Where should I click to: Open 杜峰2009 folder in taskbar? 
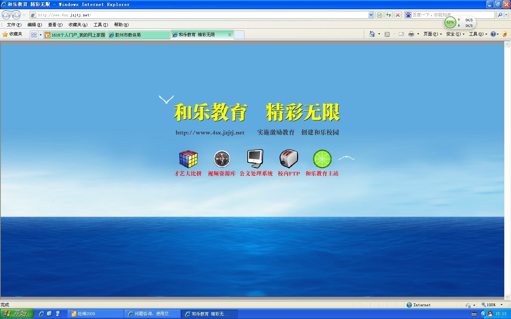click(95, 314)
